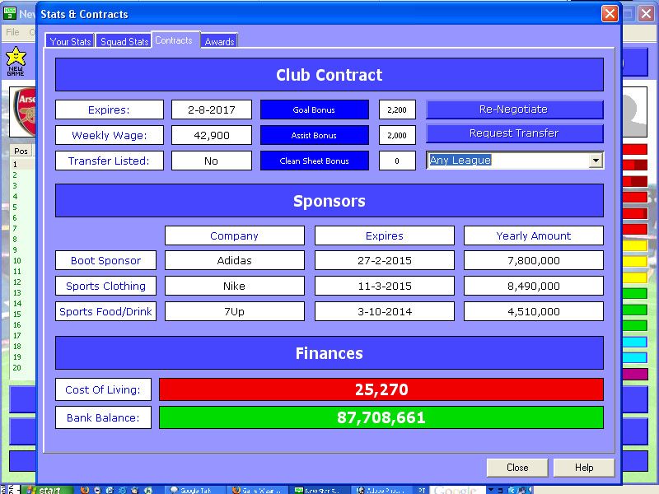Expand the Any League dropdown arrow
The image size is (659, 494).
pyautogui.click(x=596, y=161)
